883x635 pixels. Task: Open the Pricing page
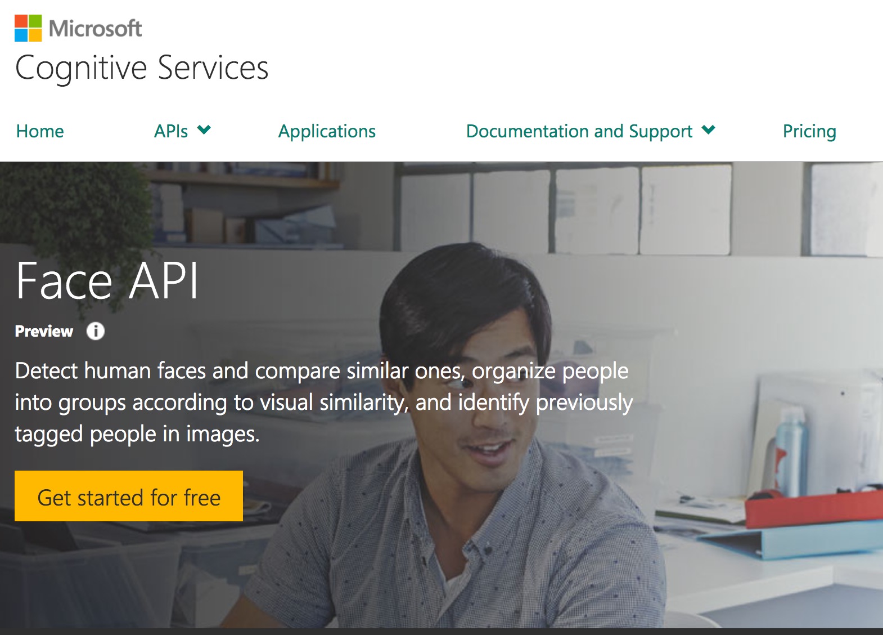coord(809,131)
